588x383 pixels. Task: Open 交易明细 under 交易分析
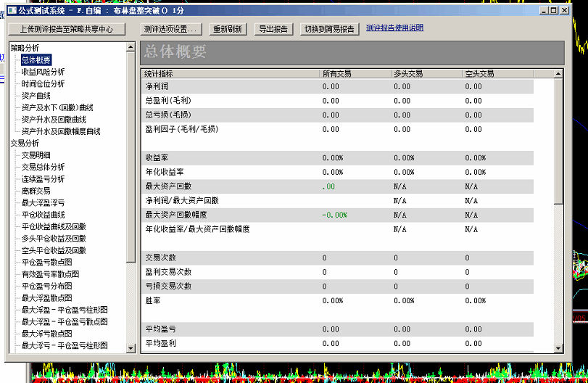point(36,155)
